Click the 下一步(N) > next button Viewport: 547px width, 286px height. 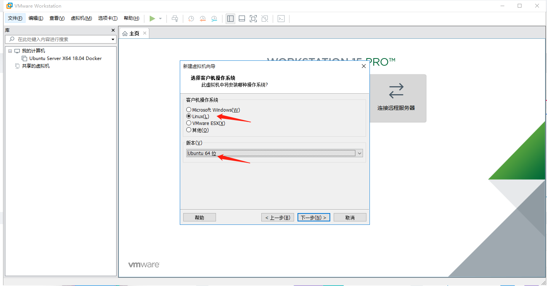314,217
